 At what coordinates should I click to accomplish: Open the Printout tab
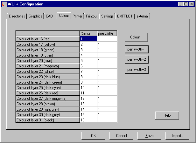tap(92, 16)
